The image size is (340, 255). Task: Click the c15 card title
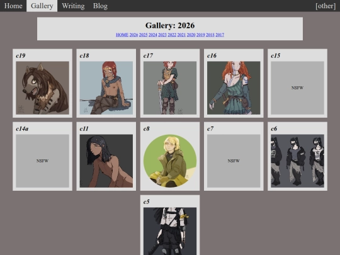[276, 56]
